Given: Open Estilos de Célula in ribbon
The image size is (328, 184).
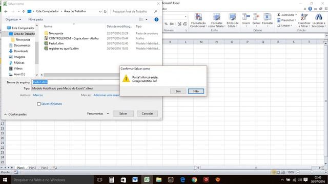Looking at the screenshot, I should coord(232,20).
